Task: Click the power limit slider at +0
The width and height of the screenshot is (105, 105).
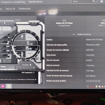Action: click(4, 39)
